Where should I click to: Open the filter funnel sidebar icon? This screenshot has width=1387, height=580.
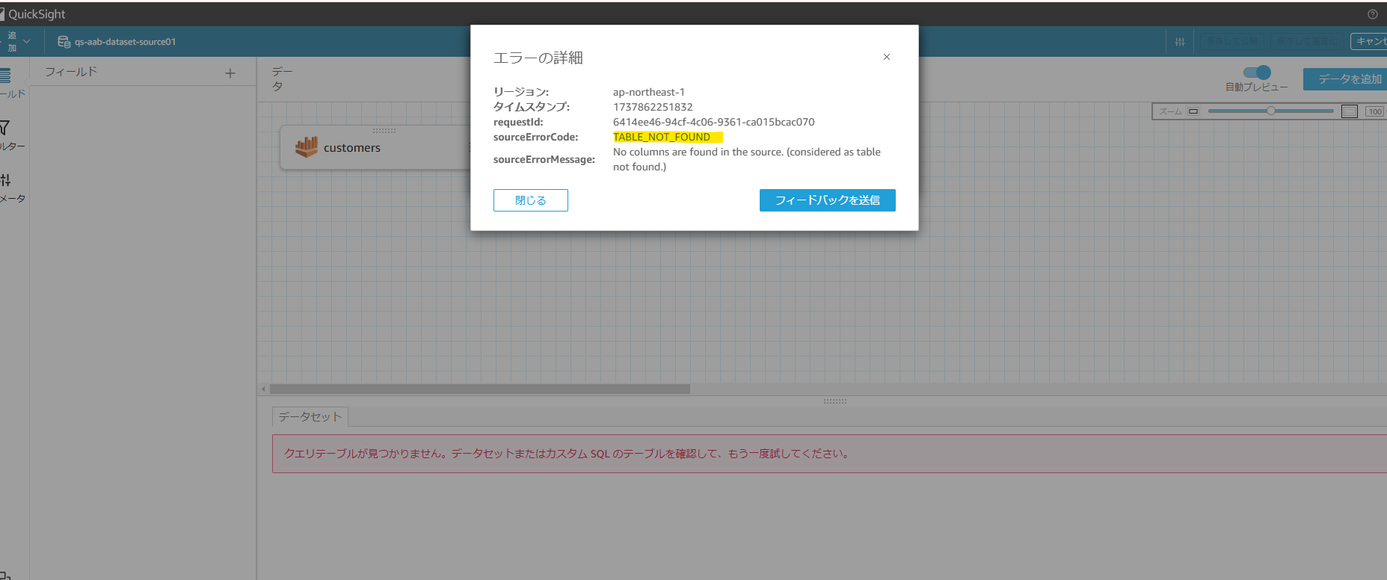point(4,128)
